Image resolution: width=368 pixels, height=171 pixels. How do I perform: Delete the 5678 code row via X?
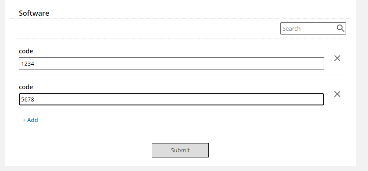[x=337, y=94]
